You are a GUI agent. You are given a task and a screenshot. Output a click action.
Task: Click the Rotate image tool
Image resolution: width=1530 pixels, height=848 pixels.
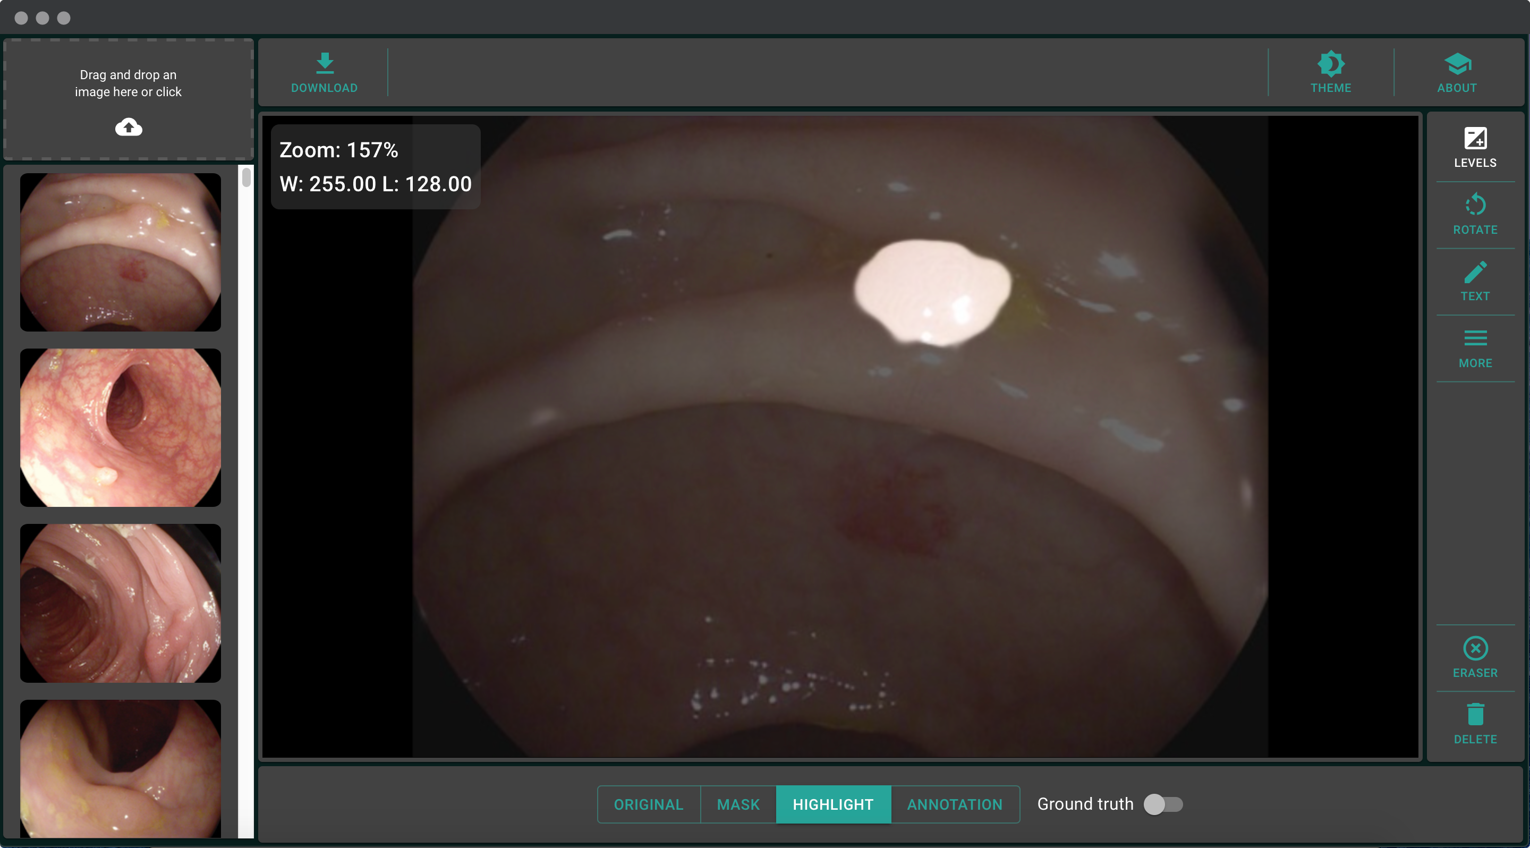tap(1475, 206)
